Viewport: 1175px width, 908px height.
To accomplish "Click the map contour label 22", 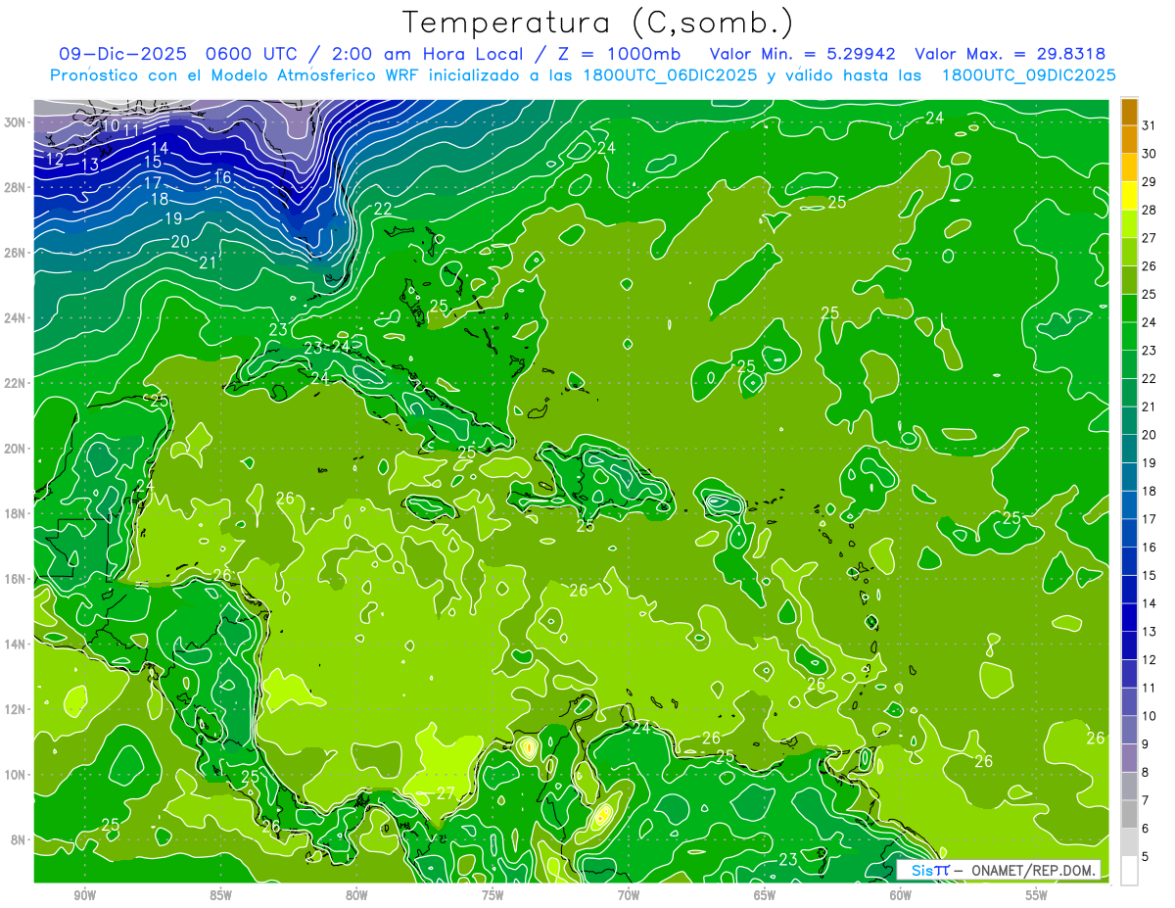I will (383, 209).
